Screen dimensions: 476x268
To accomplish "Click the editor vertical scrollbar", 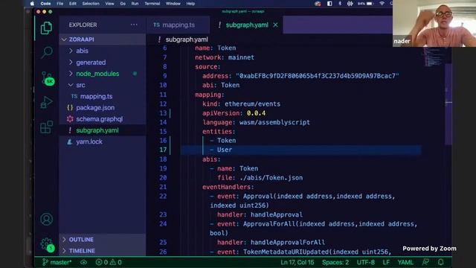I will (x=448, y=103).
